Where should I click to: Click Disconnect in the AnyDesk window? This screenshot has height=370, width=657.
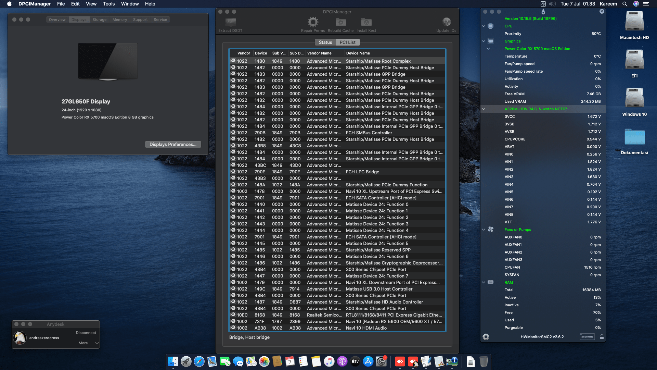coord(86,332)
